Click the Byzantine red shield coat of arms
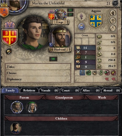 (9, 38)
